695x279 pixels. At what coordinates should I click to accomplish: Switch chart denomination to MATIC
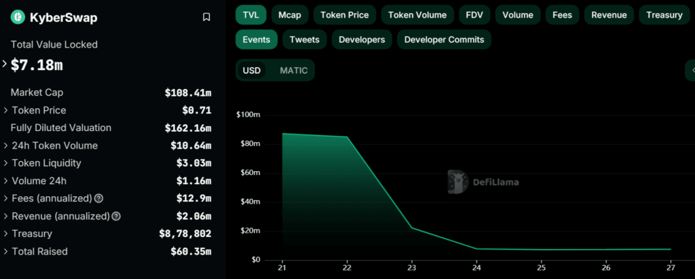(x=293, y=71)
